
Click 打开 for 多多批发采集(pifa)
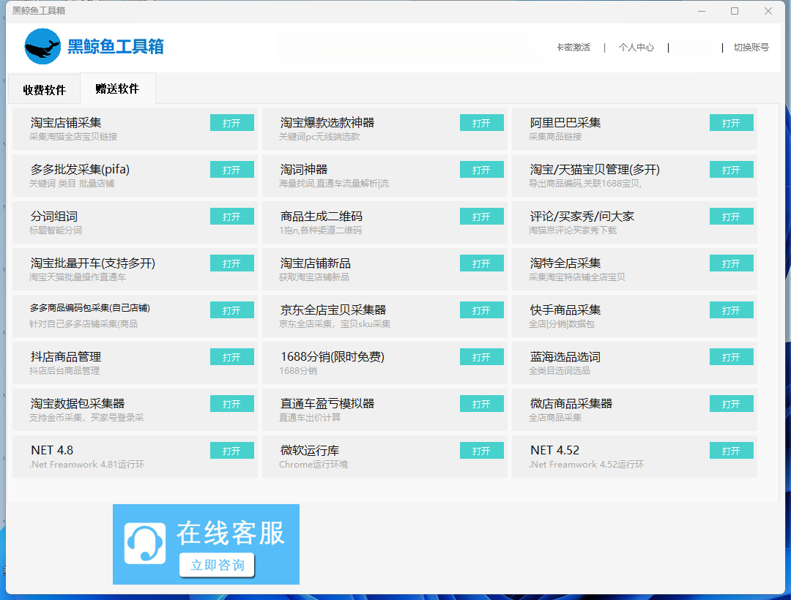(231, 170)
